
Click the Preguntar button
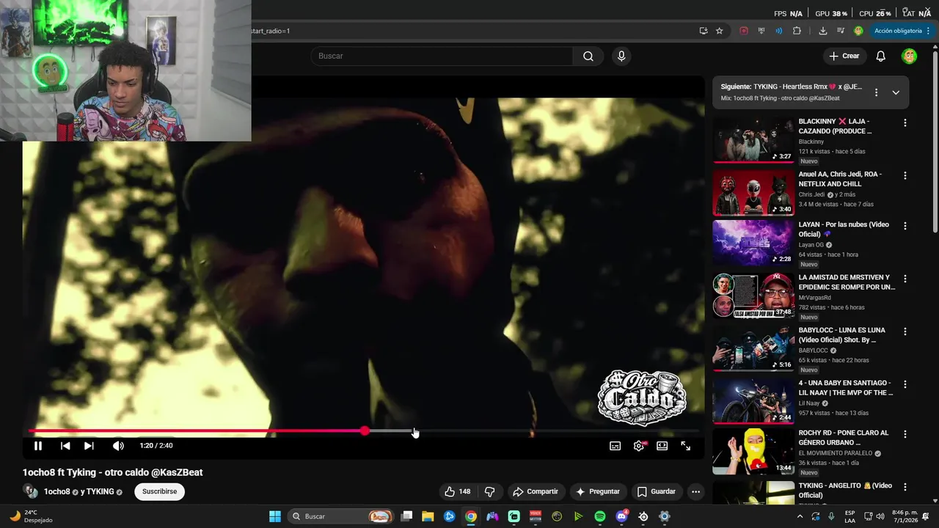point(598,491)
